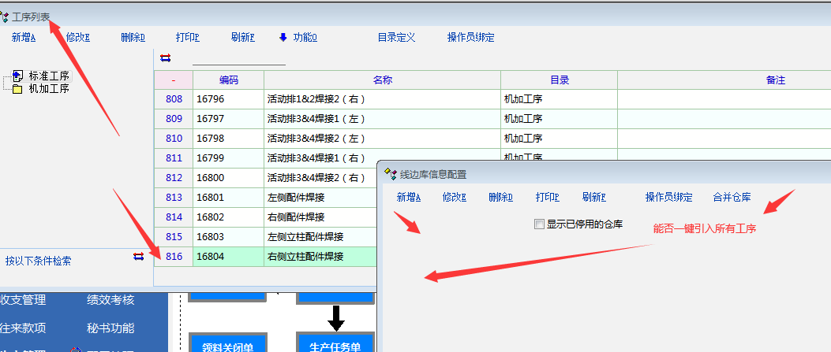Click 新增 in the 工序列表 toolbar
Image resolution: width=831 pixels, height=352 pixels.
(x=24, y=37)
